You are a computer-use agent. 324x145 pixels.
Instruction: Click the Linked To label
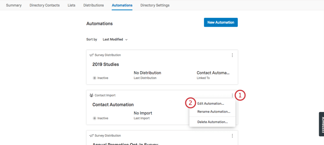pos(203,78)
